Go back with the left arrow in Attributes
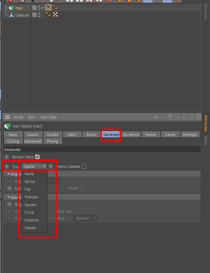 156,117
